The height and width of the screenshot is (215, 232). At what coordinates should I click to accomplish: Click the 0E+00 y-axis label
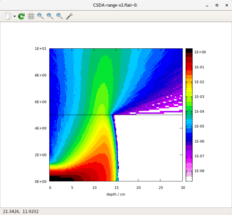click(41, 181)
